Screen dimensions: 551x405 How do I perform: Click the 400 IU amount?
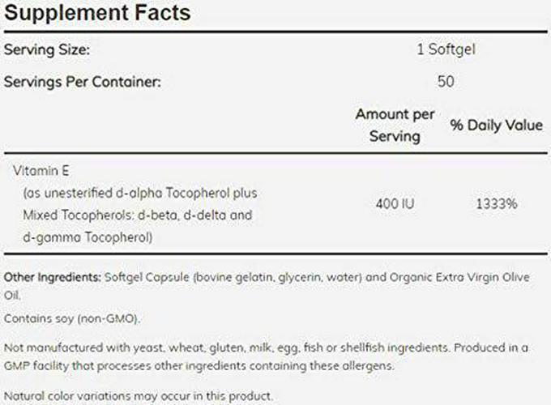pos(395,203)
